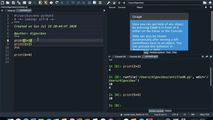Screen dimensions: 213x120
Task: Go back to previous directory
Action: [119, 3]
